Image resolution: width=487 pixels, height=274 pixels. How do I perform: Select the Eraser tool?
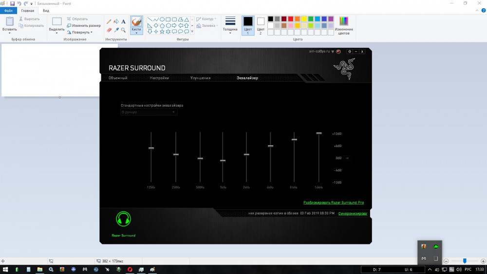coord(109,30)
